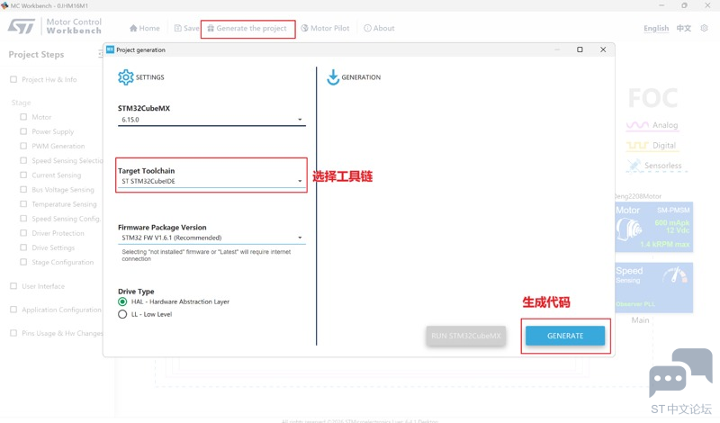Open the About page

coord(379,28)
